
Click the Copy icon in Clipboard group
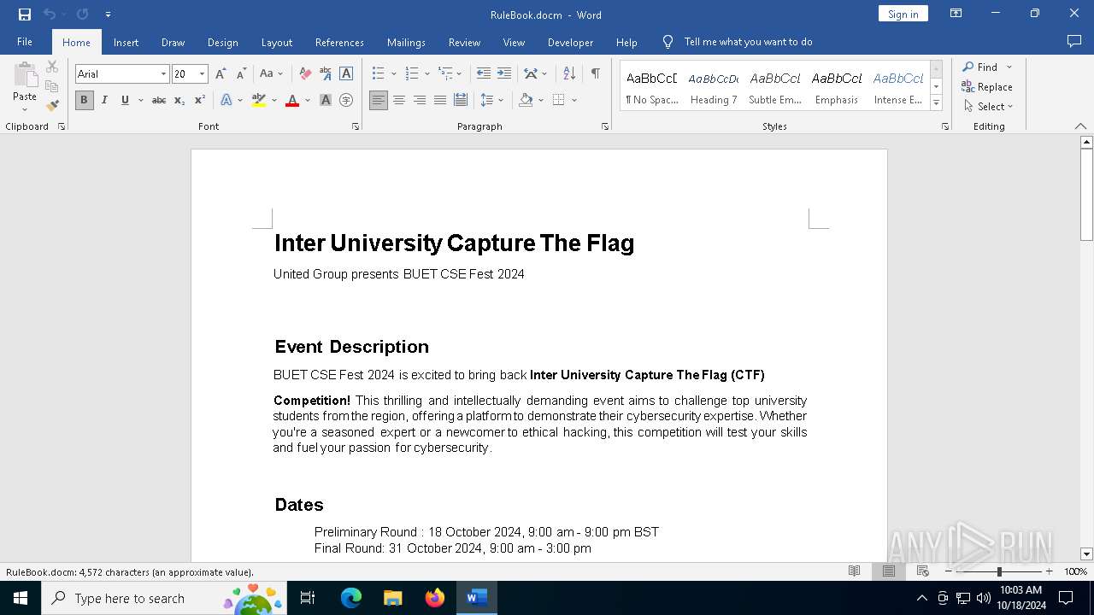coord(52,86)
